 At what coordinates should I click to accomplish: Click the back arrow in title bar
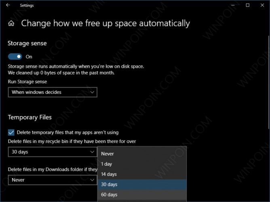click(x=8, y=5)
